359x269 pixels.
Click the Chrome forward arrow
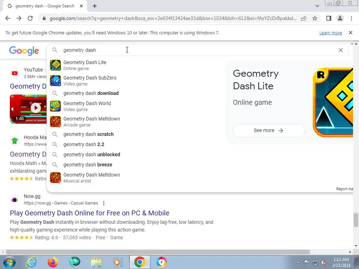19,18
